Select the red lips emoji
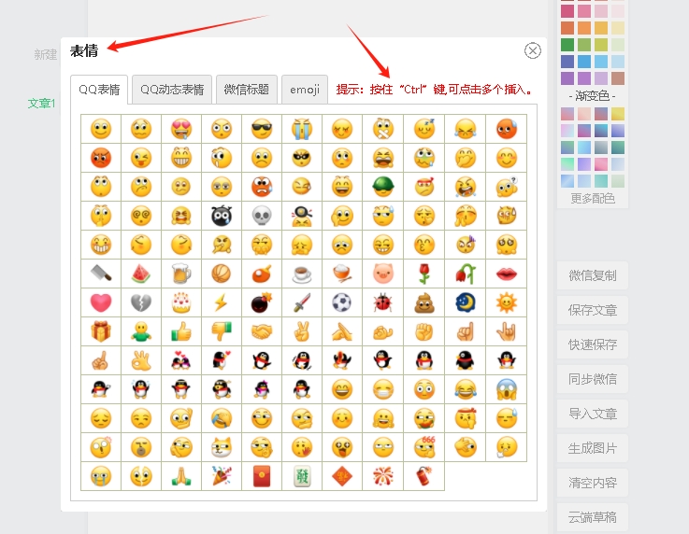 tap(506, 274)
